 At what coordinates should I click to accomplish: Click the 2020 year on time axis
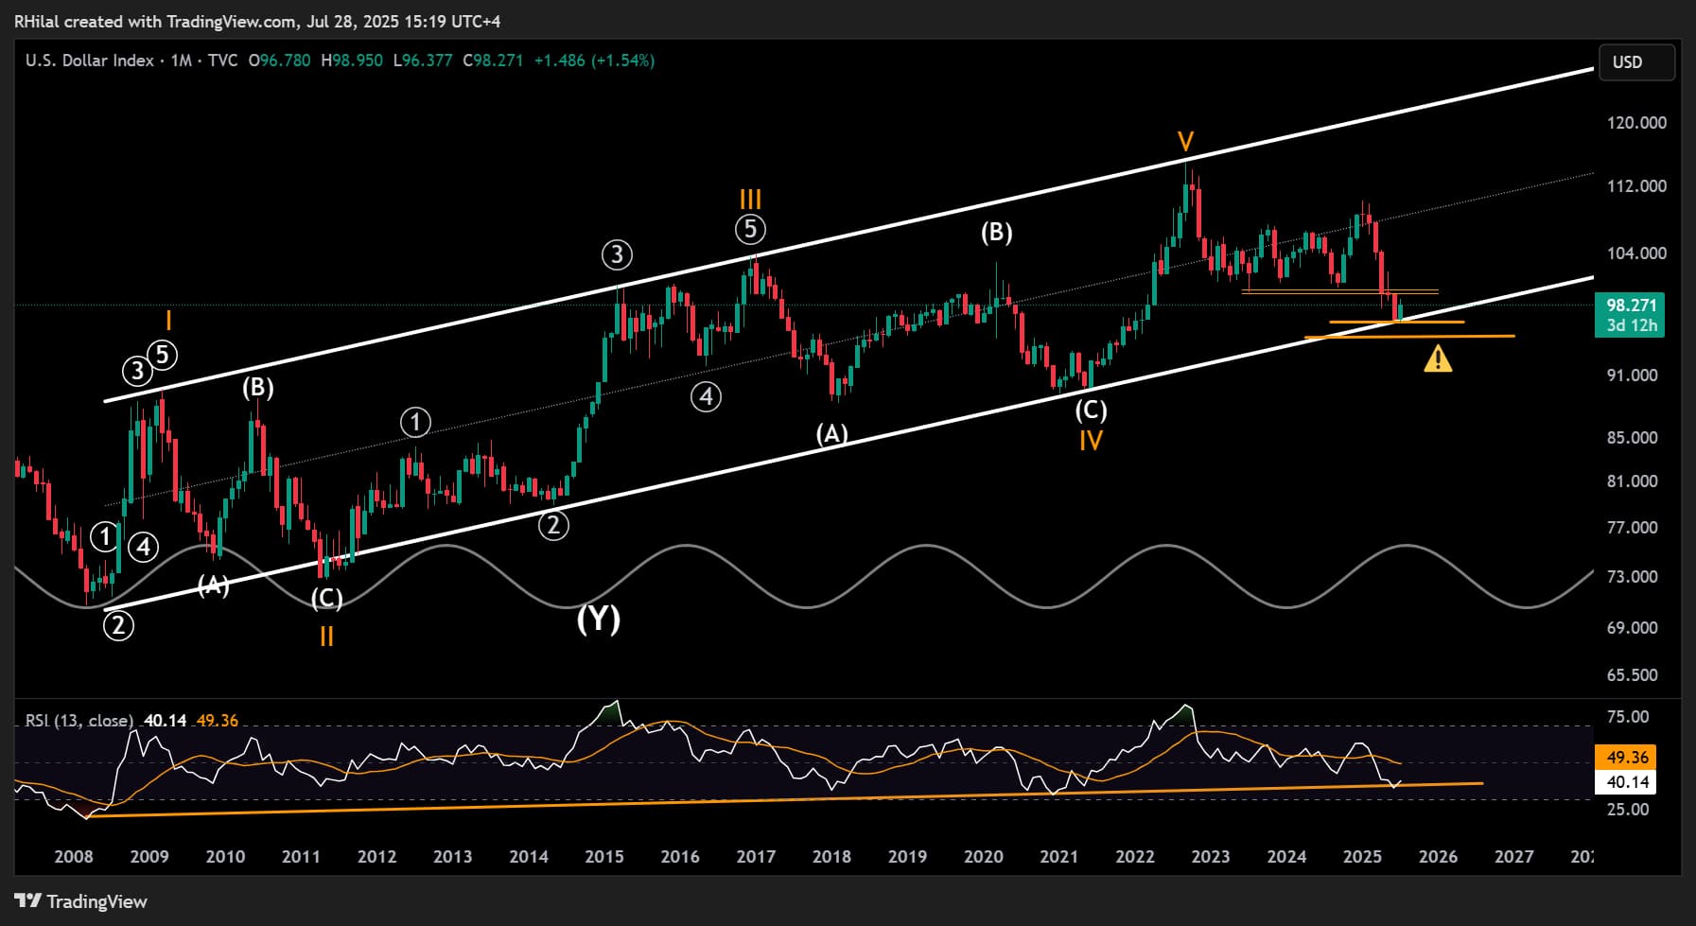tap(983, 857)
